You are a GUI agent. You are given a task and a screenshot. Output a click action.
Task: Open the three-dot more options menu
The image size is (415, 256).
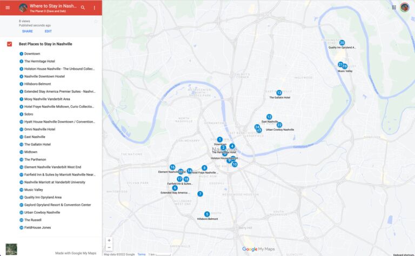tap(95, 8)
